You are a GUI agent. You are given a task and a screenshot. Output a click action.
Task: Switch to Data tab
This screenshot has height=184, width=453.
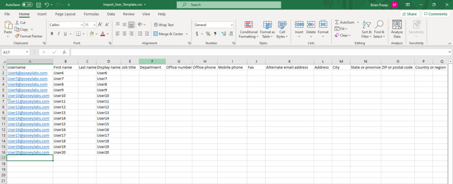111,14
